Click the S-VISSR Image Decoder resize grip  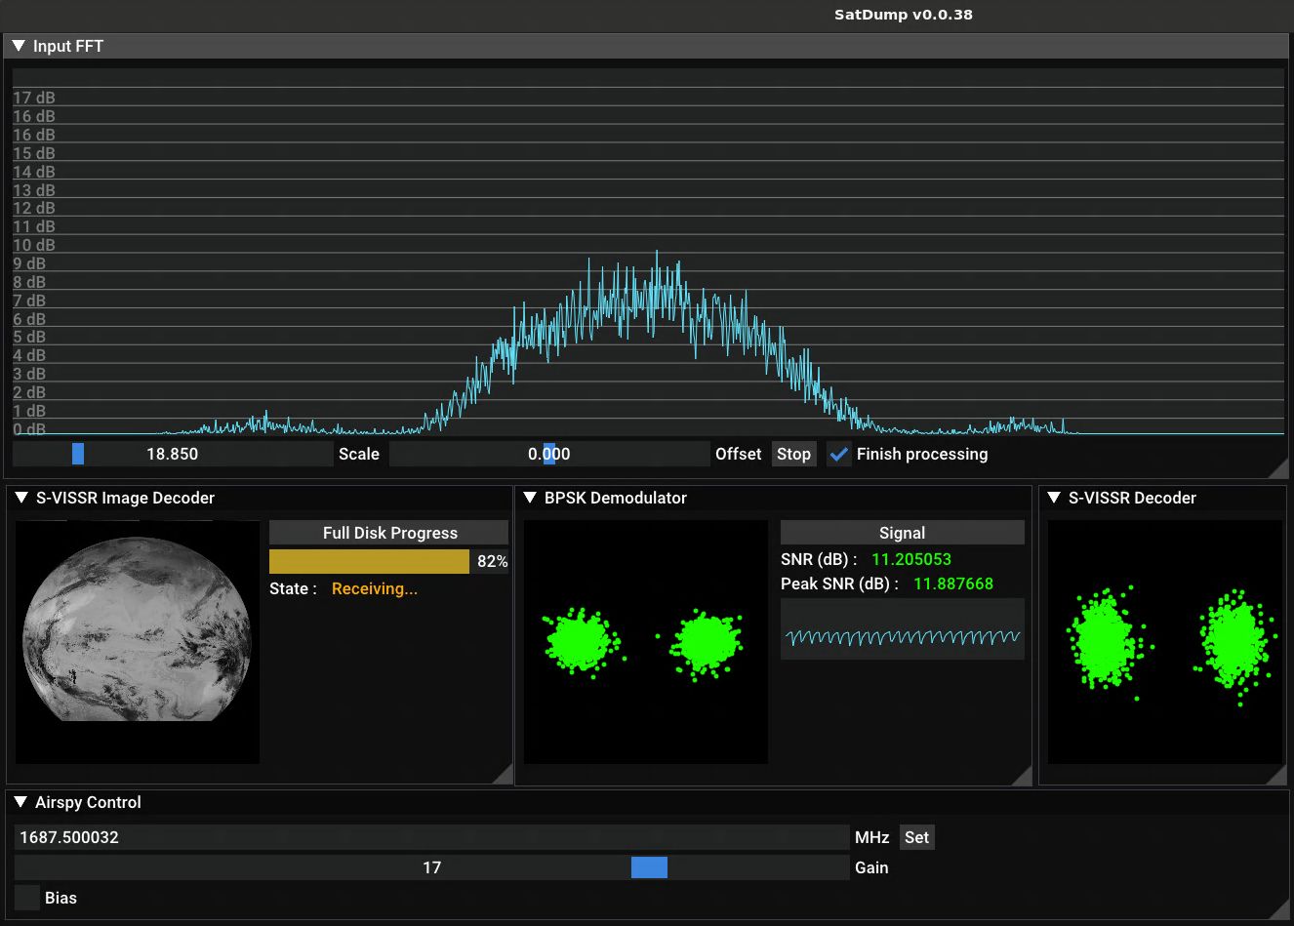click(x=504, y=776)
